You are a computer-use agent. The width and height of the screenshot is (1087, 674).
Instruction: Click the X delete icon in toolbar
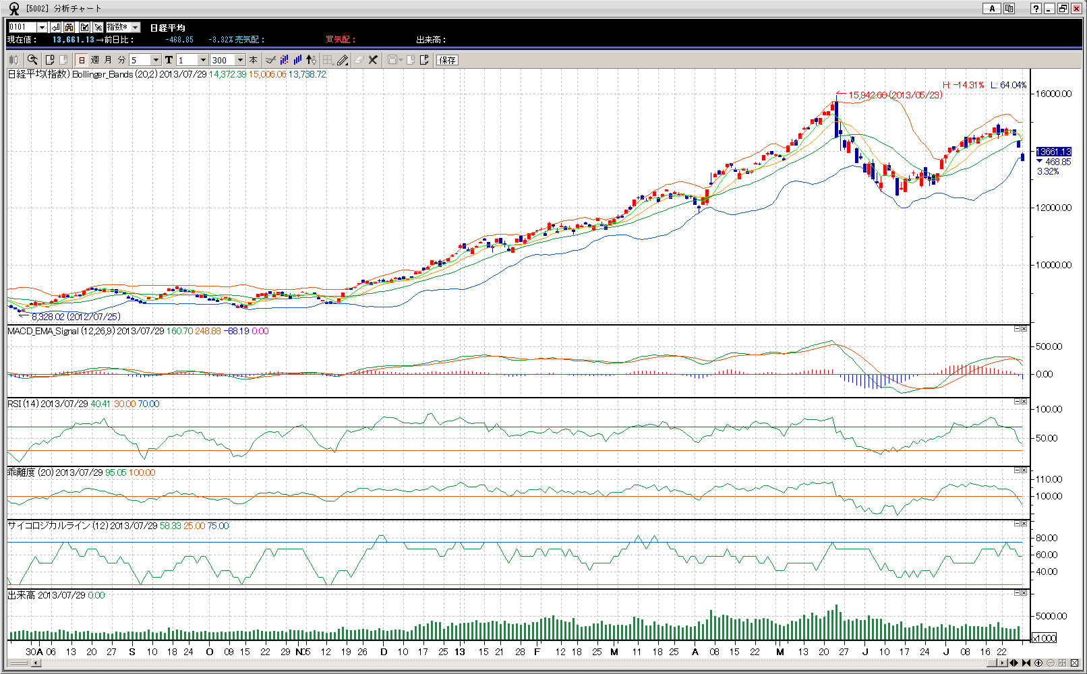coord(373,60)
